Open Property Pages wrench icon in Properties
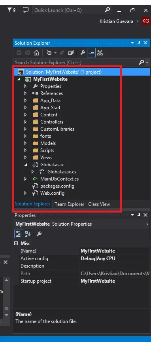 click(x=39, y=234)
